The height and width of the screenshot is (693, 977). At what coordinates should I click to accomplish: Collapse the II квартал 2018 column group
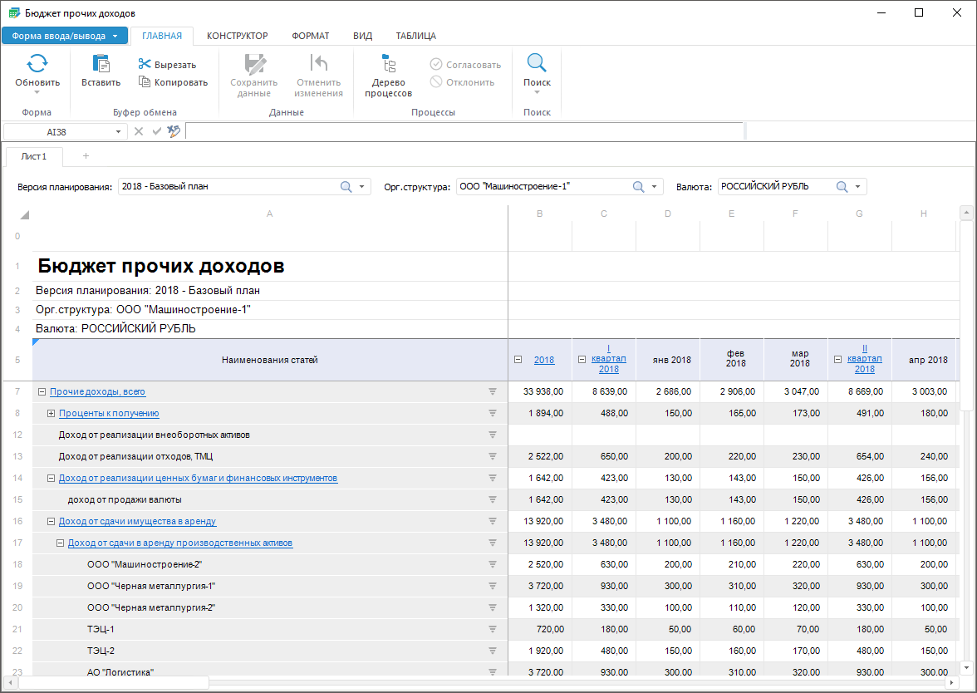coord(837,360)
